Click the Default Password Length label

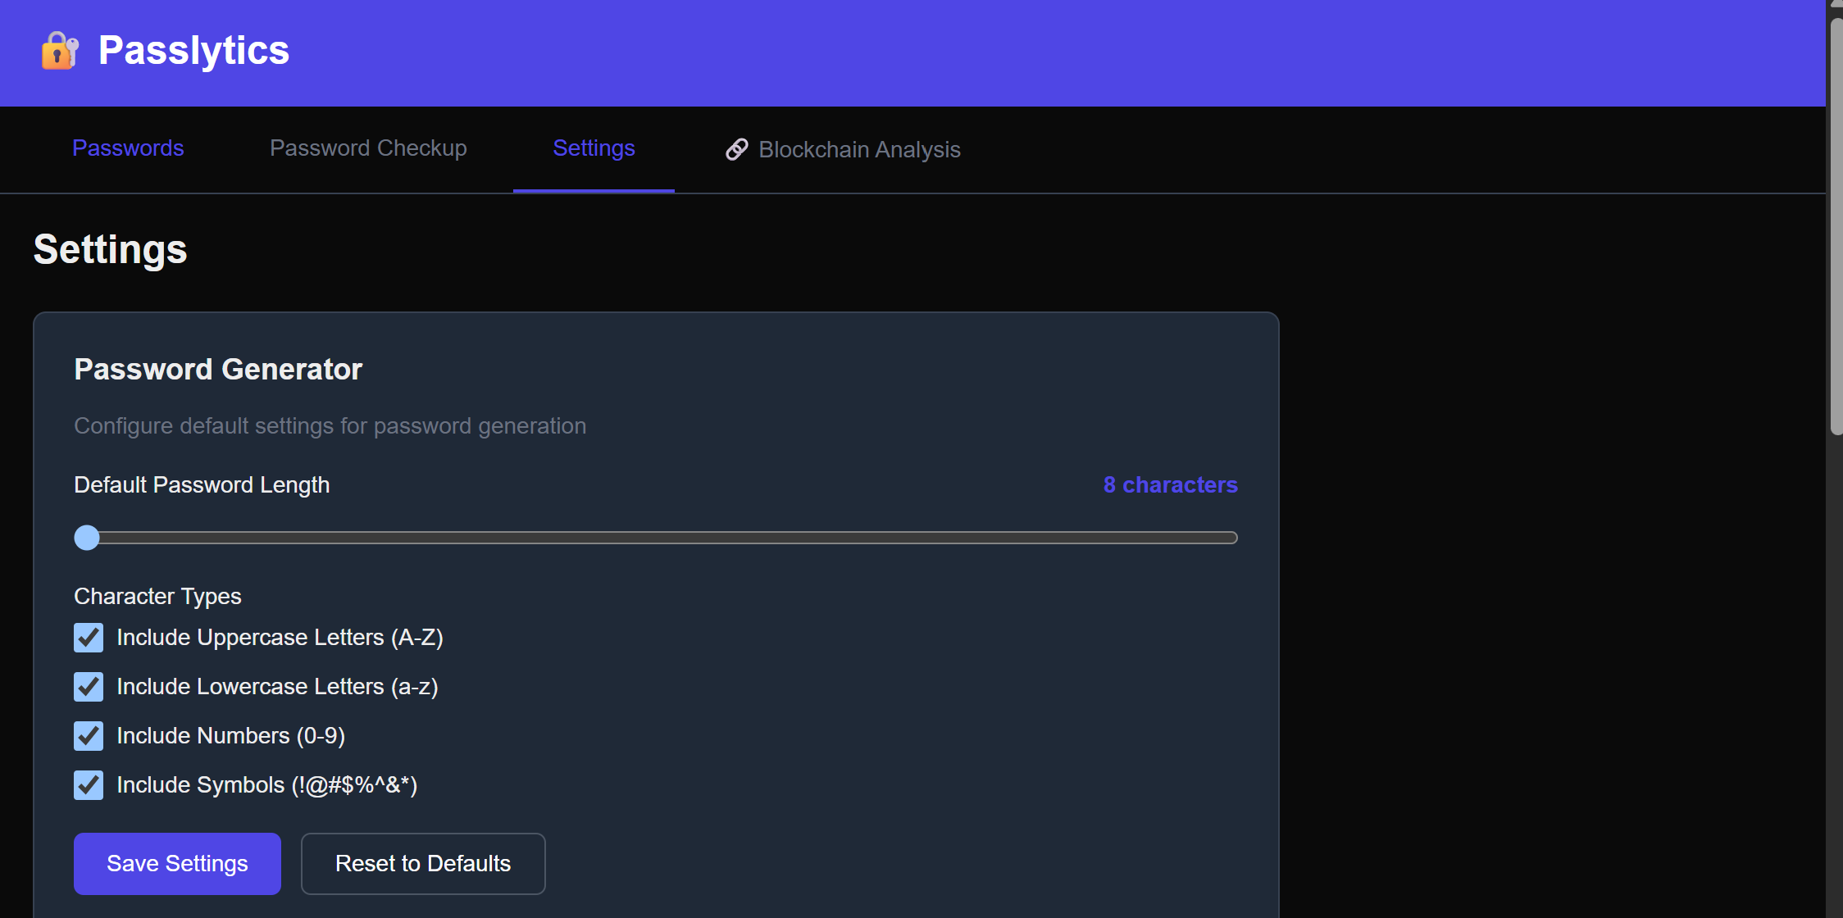tap(202, 485)
